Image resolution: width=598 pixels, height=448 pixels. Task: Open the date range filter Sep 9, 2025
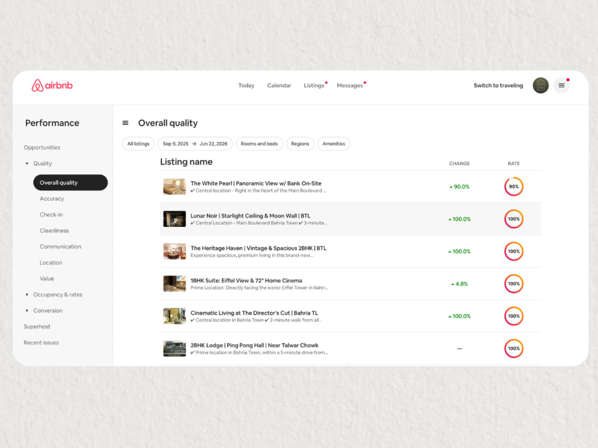(195, 143)
